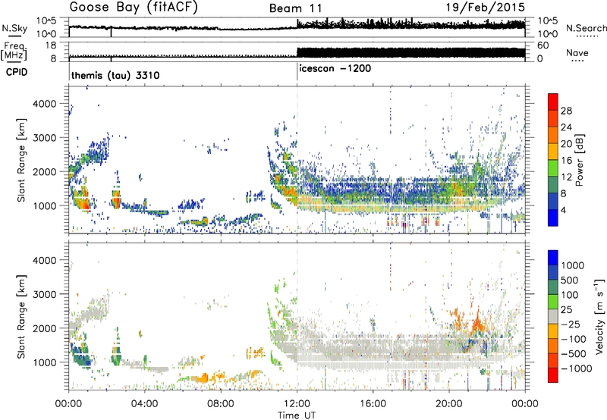This screenshot has width=607, height=420.
Task: Click the power panel 'Slant Range [km]' label
Action: 22,160
